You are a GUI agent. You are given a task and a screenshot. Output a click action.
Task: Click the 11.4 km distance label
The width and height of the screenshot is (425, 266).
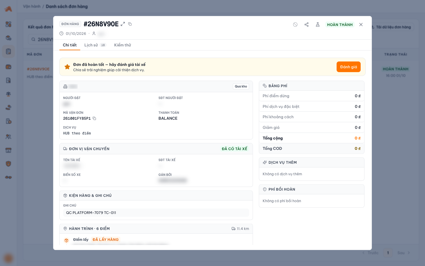[x=240, y=229]
